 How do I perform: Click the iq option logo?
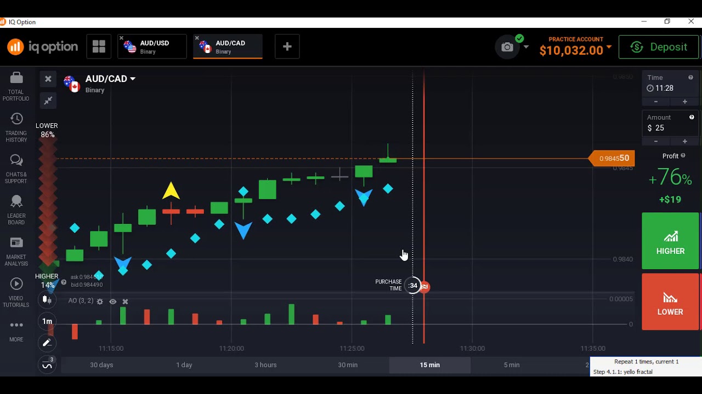(x=42, y=47)
